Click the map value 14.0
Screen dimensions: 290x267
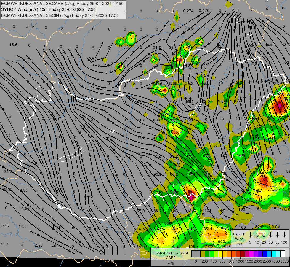[23, 226]
